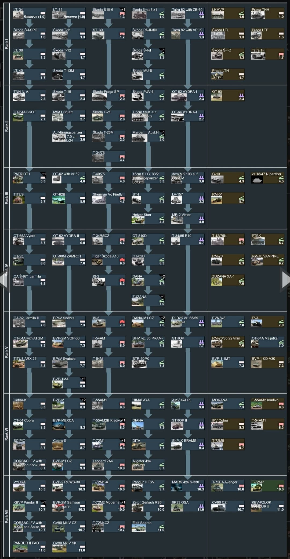Choose the CV90 MkIV SK card

pos(69,546)
